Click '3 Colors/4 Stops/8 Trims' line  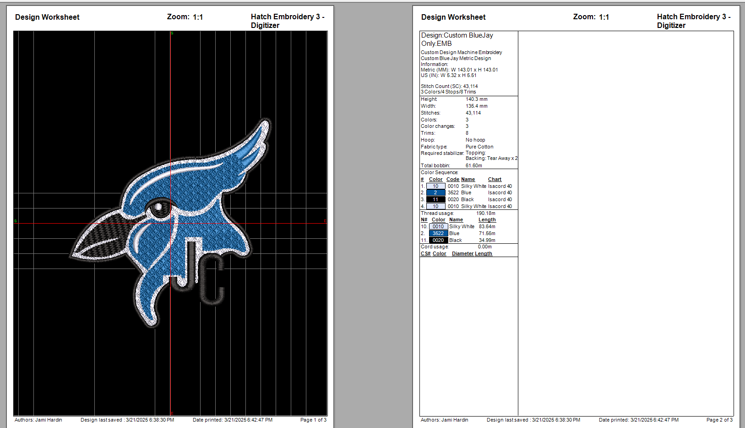pos(448,92)
